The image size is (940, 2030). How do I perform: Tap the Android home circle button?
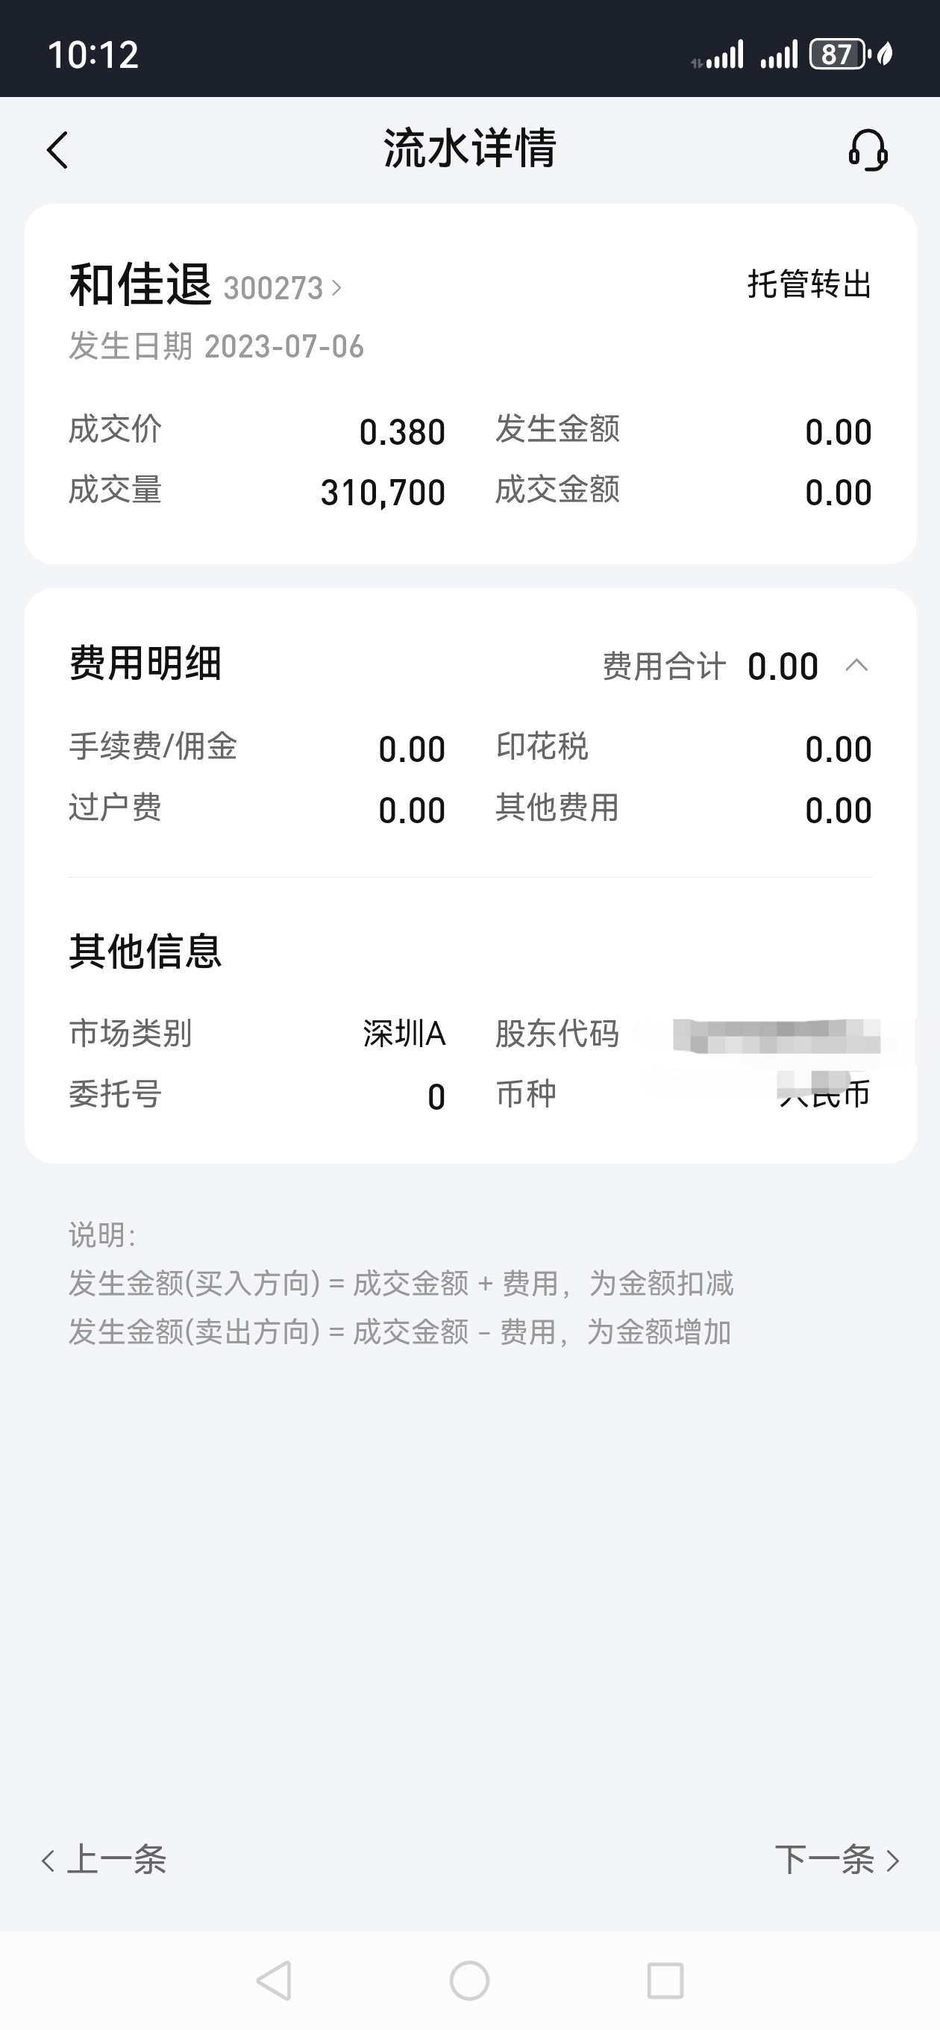469,1980
